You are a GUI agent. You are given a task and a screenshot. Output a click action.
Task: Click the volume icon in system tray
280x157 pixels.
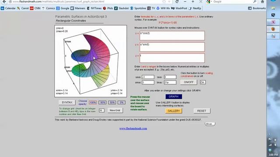coord(275,145)
